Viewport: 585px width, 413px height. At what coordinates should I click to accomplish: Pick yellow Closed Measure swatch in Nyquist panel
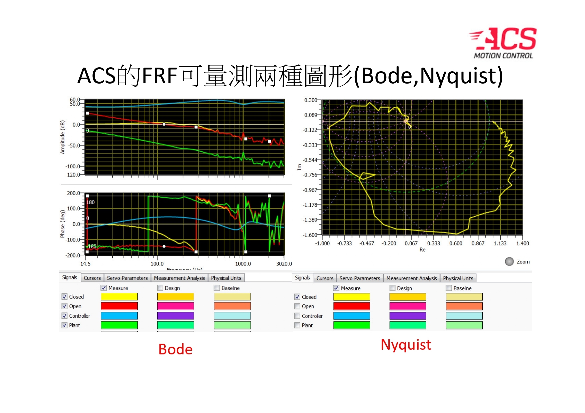tap(352, 297)
